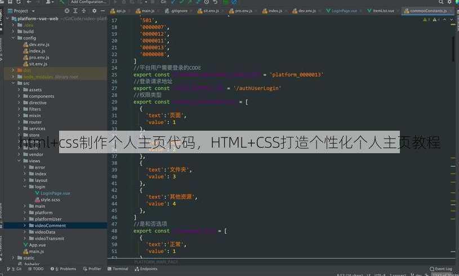
Task: Switch to the dev.env.js editor tab
Action: 305,11
